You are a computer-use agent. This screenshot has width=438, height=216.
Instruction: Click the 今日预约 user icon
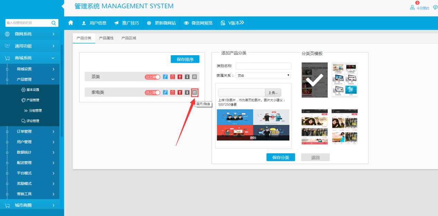(412, 8)
